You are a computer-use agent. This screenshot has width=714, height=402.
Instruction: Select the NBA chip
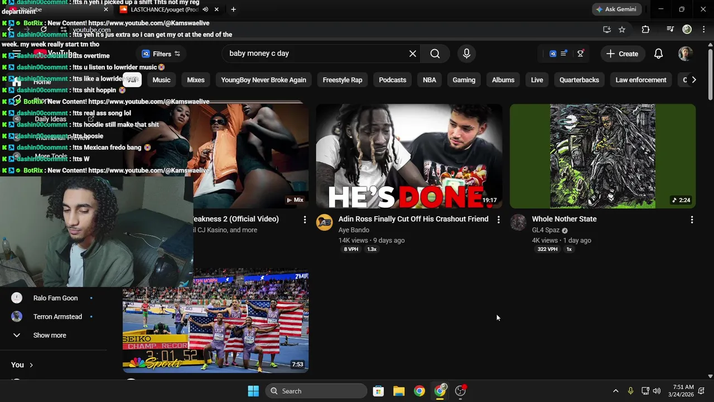pos(430,80)
